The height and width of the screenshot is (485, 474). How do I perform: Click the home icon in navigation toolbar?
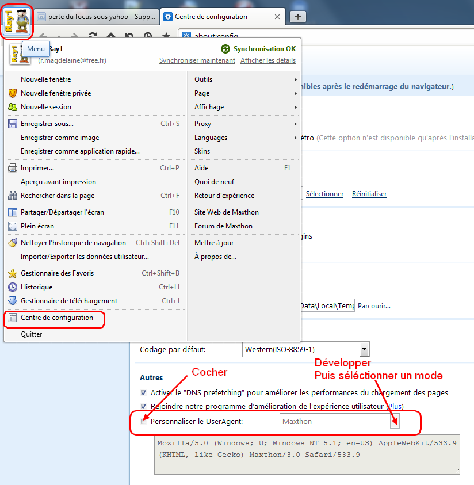click(111, 35)
